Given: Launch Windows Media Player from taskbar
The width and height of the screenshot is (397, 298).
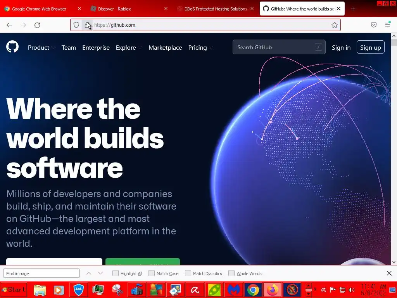Looking at the screenshot, I should click(x=59, y=289).
